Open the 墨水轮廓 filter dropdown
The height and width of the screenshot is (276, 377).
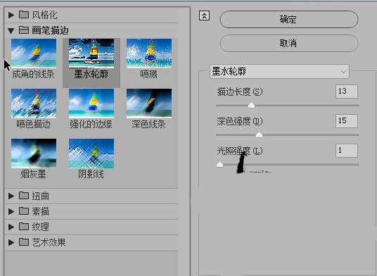tap(279, 72)
